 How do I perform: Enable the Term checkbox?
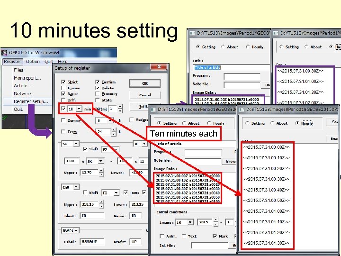pyautogui.click(x=63, y=132)
